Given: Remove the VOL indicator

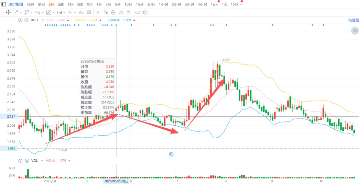Looking at the screenshot, I should 26,160.
